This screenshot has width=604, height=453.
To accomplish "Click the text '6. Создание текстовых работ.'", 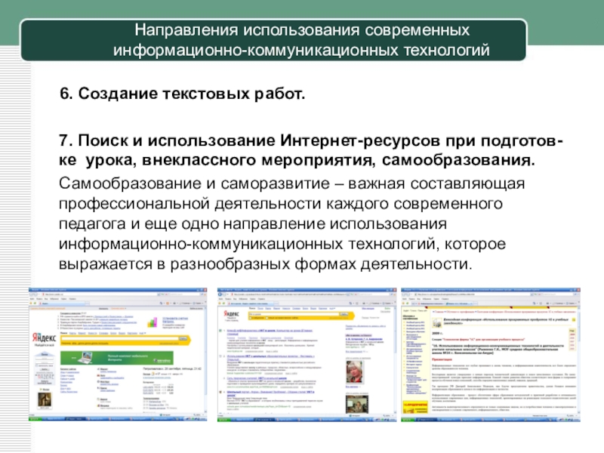I will coord(182,94).
